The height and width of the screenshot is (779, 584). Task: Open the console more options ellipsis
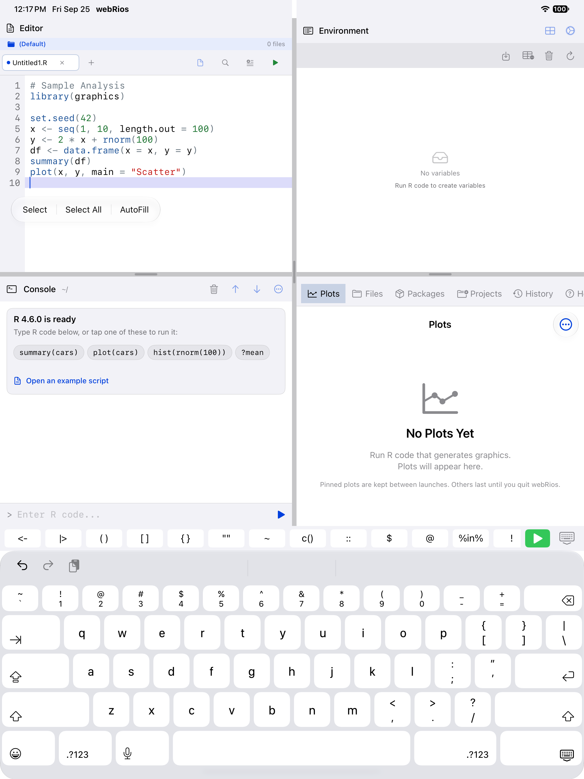coord(278,289)
